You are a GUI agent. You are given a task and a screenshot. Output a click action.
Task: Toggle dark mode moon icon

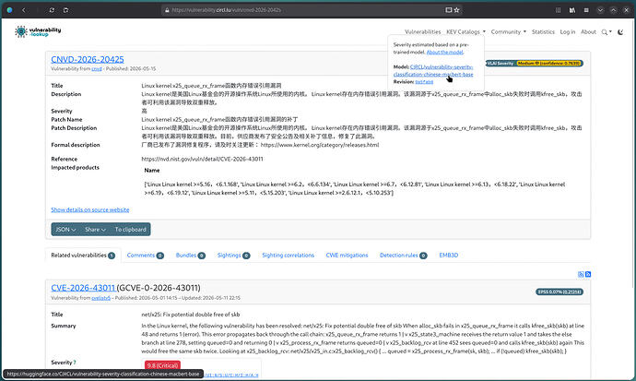click(620, 32)
